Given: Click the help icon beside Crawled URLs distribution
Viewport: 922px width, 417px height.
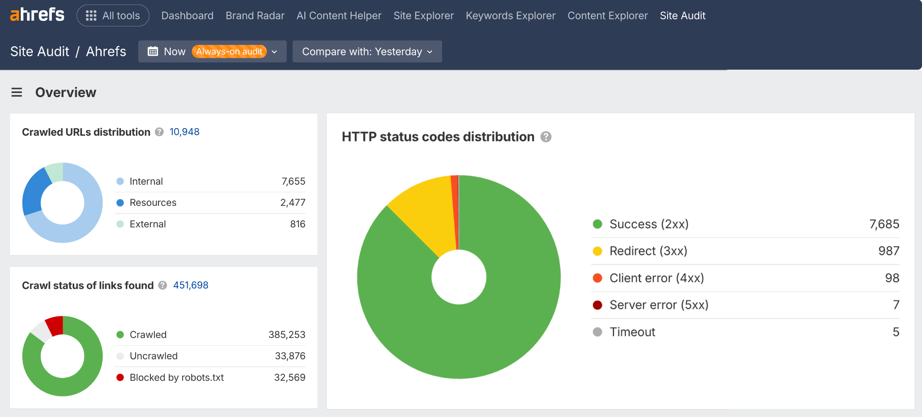Looking at the screenshot, I should 159,132.
